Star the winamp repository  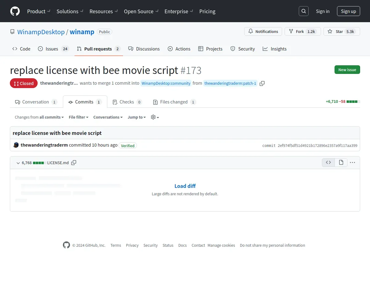click(342, 31)
